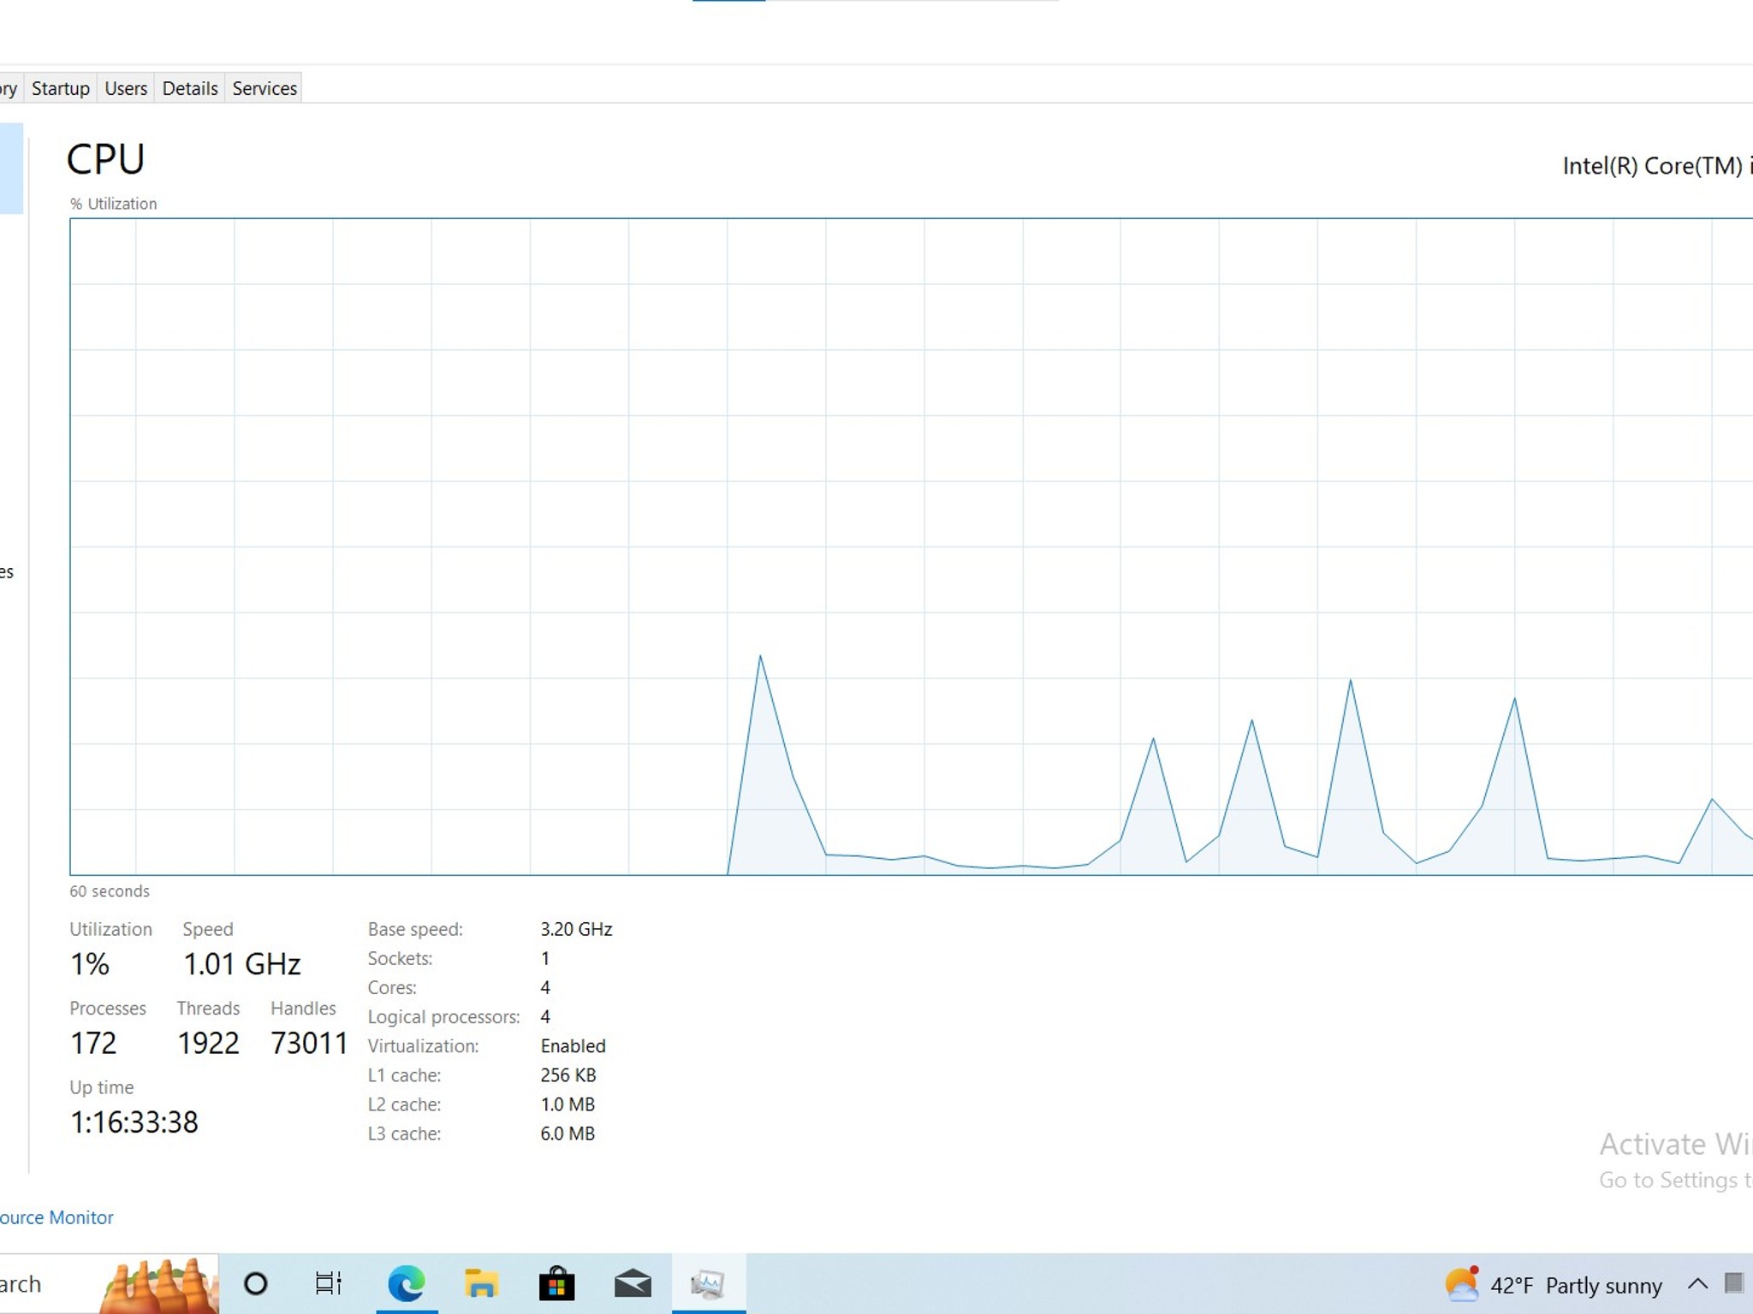
Task: Click the Cores label
Action: click(x=392, y=988)
